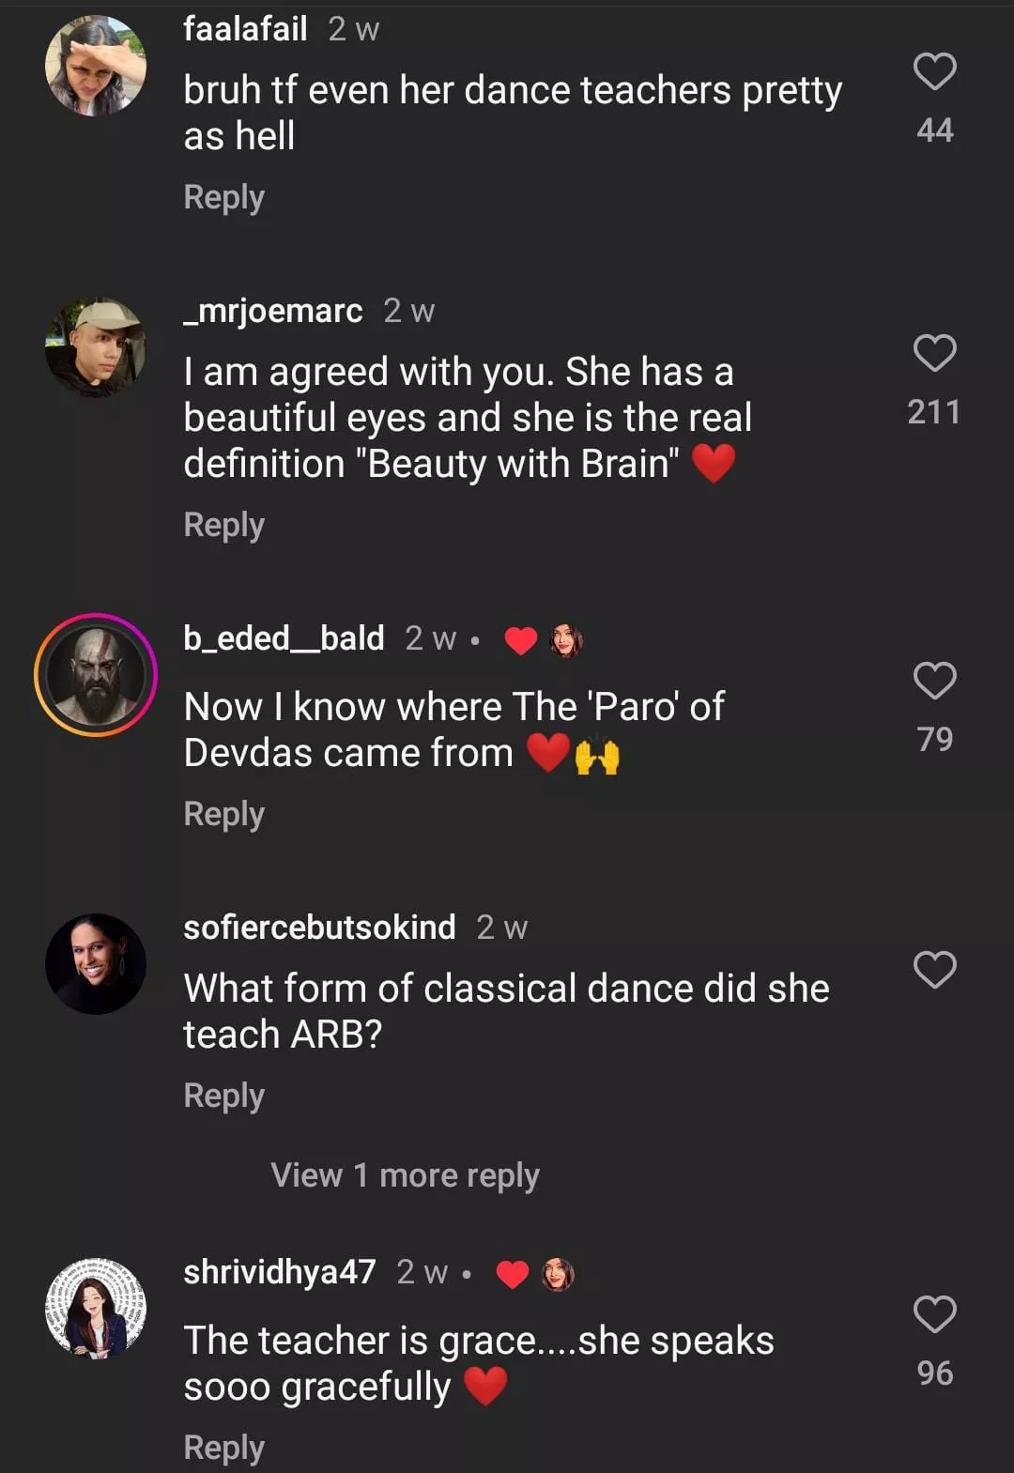Reply to faalafail's comment

tap(223, 197)
